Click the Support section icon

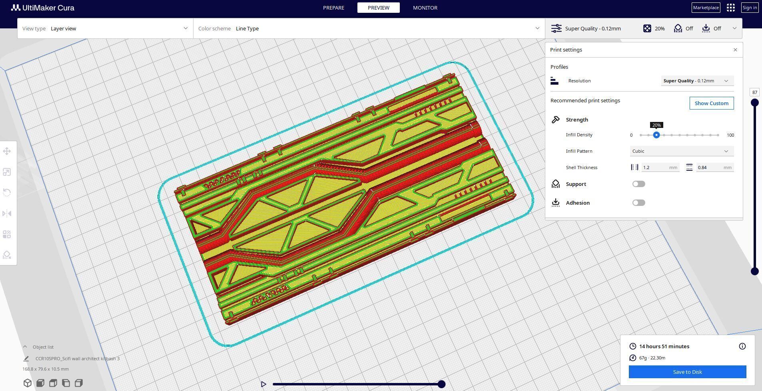(556, 184)
